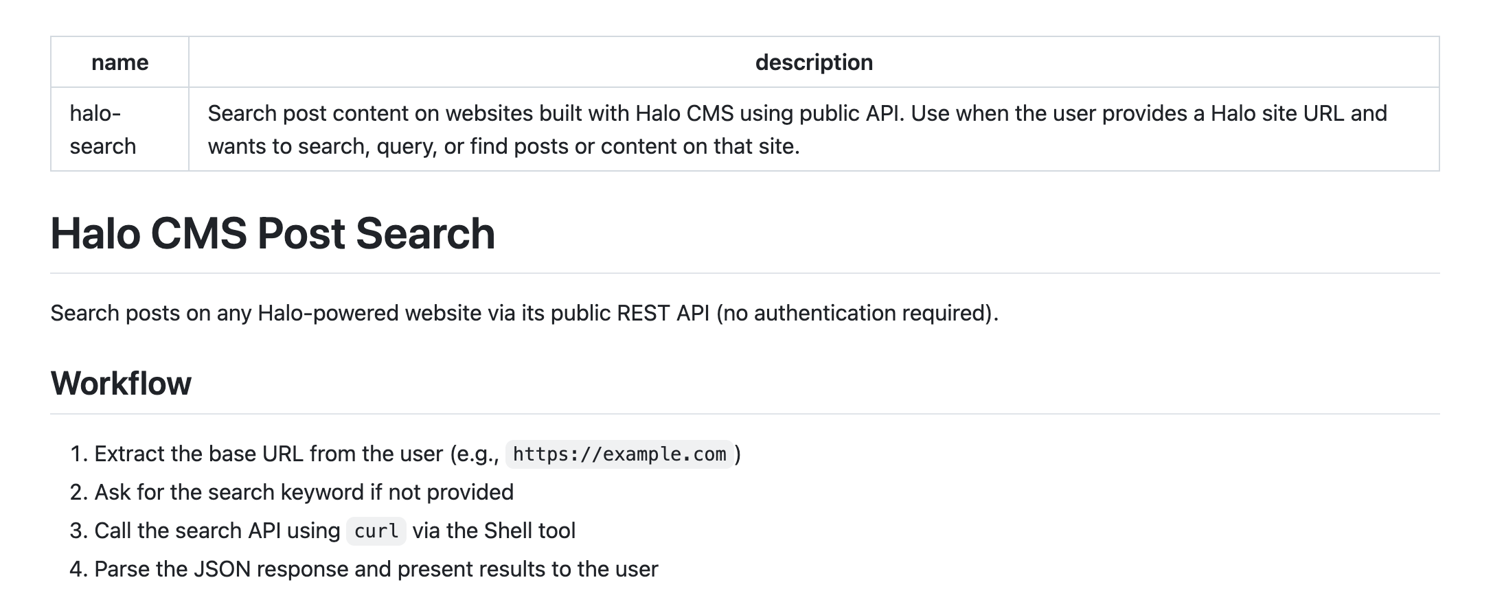The height and width of the screenshot is (615, 1493).
Task: Click step 2 "Ask for the search keyword"
Action: tap(304, 492)
